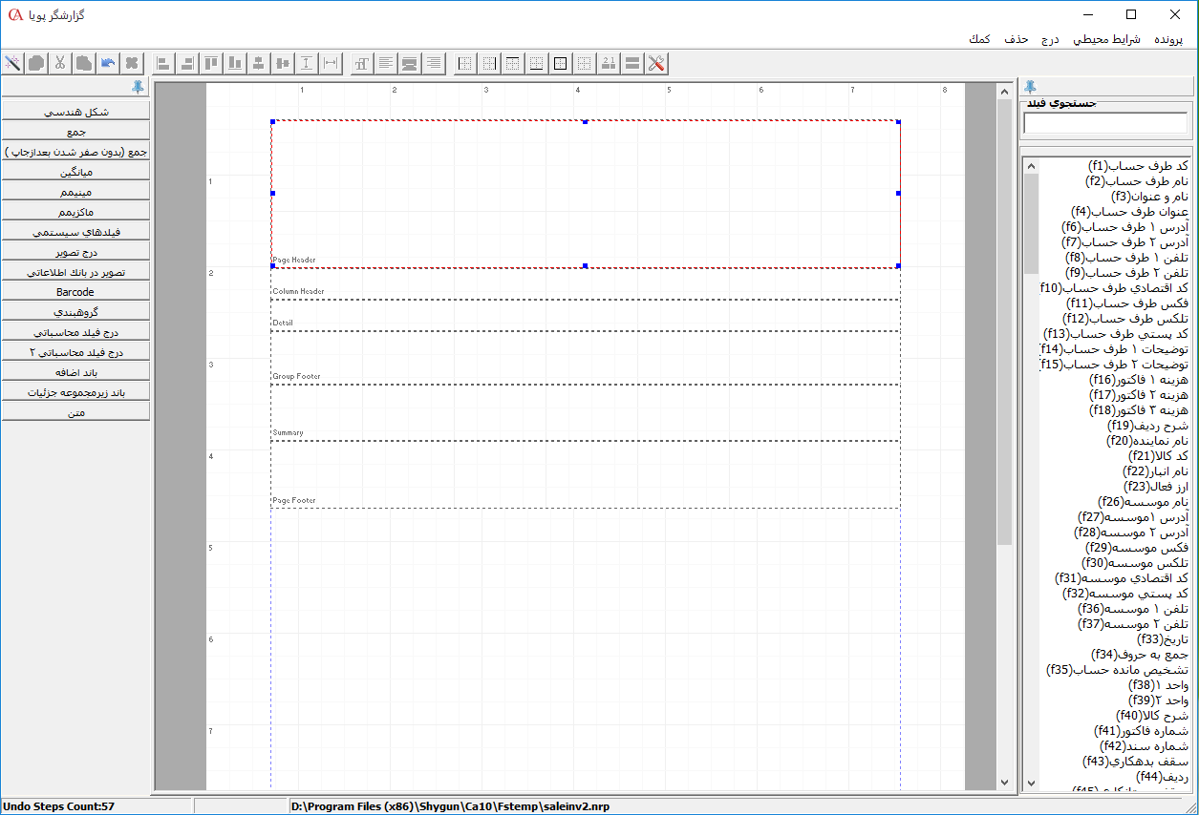Open the درج (Insert) menu
Screen dimensions: 1199x815
1050,39
